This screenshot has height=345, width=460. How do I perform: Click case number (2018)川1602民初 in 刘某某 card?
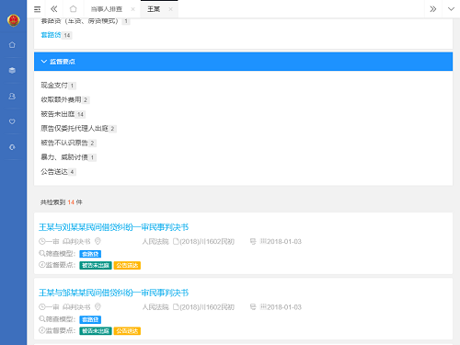tap(207, 242)
